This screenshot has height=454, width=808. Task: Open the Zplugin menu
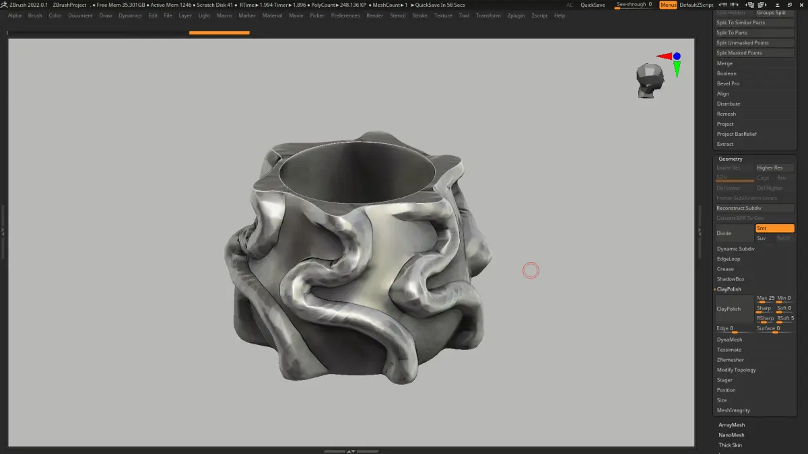[516, 15]
